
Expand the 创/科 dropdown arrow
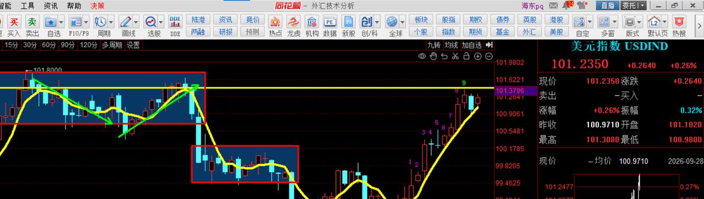coord(377,22)
